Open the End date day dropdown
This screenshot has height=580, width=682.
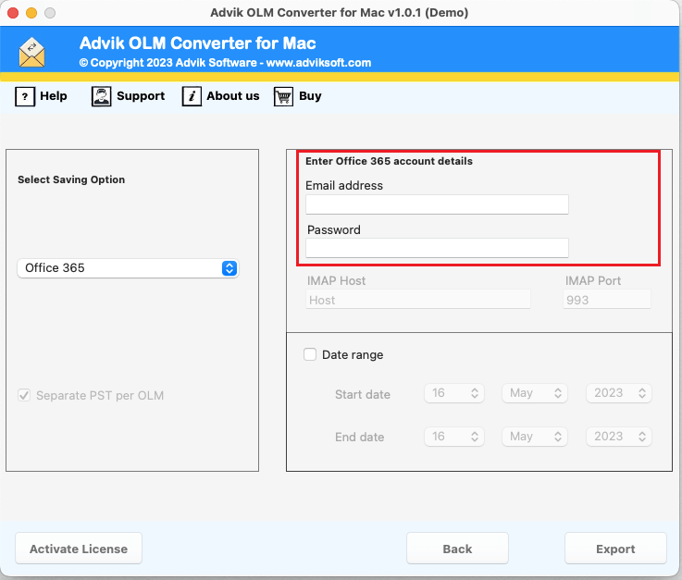454,437
